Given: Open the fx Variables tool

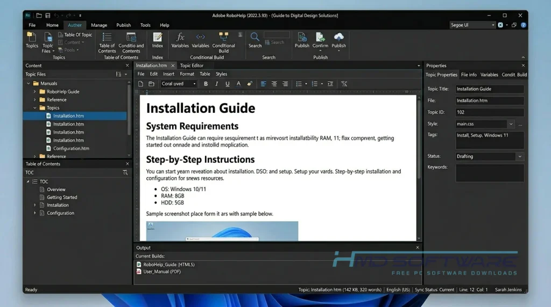Looking at the screenshot, I should tap(180, 37).
